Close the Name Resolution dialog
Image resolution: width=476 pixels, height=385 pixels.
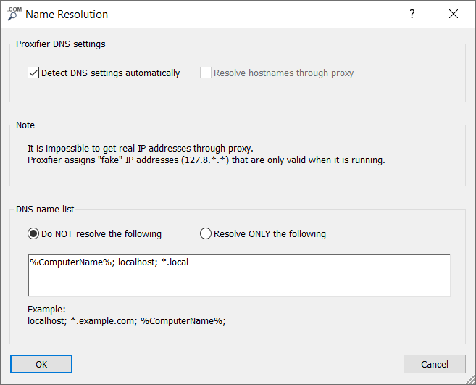pyautogui.click(x=454, y=14)
